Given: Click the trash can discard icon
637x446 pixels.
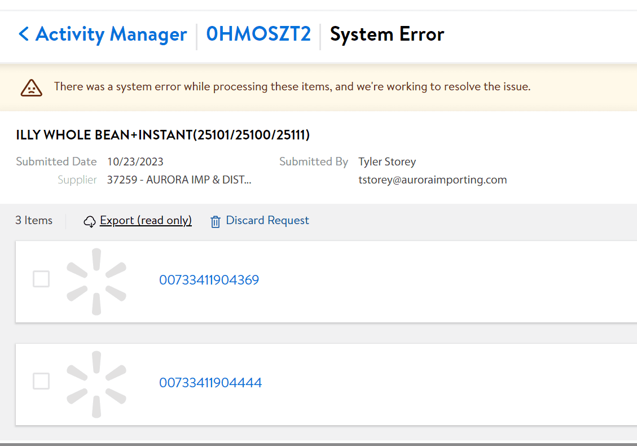Looking at the screenshot, I should tap(216, 221).
